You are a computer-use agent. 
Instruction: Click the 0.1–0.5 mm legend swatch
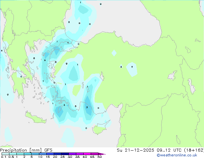click(5, 154)
